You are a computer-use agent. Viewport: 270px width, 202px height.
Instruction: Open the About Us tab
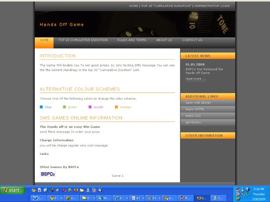pyautogui.click(x=164, y=40)
